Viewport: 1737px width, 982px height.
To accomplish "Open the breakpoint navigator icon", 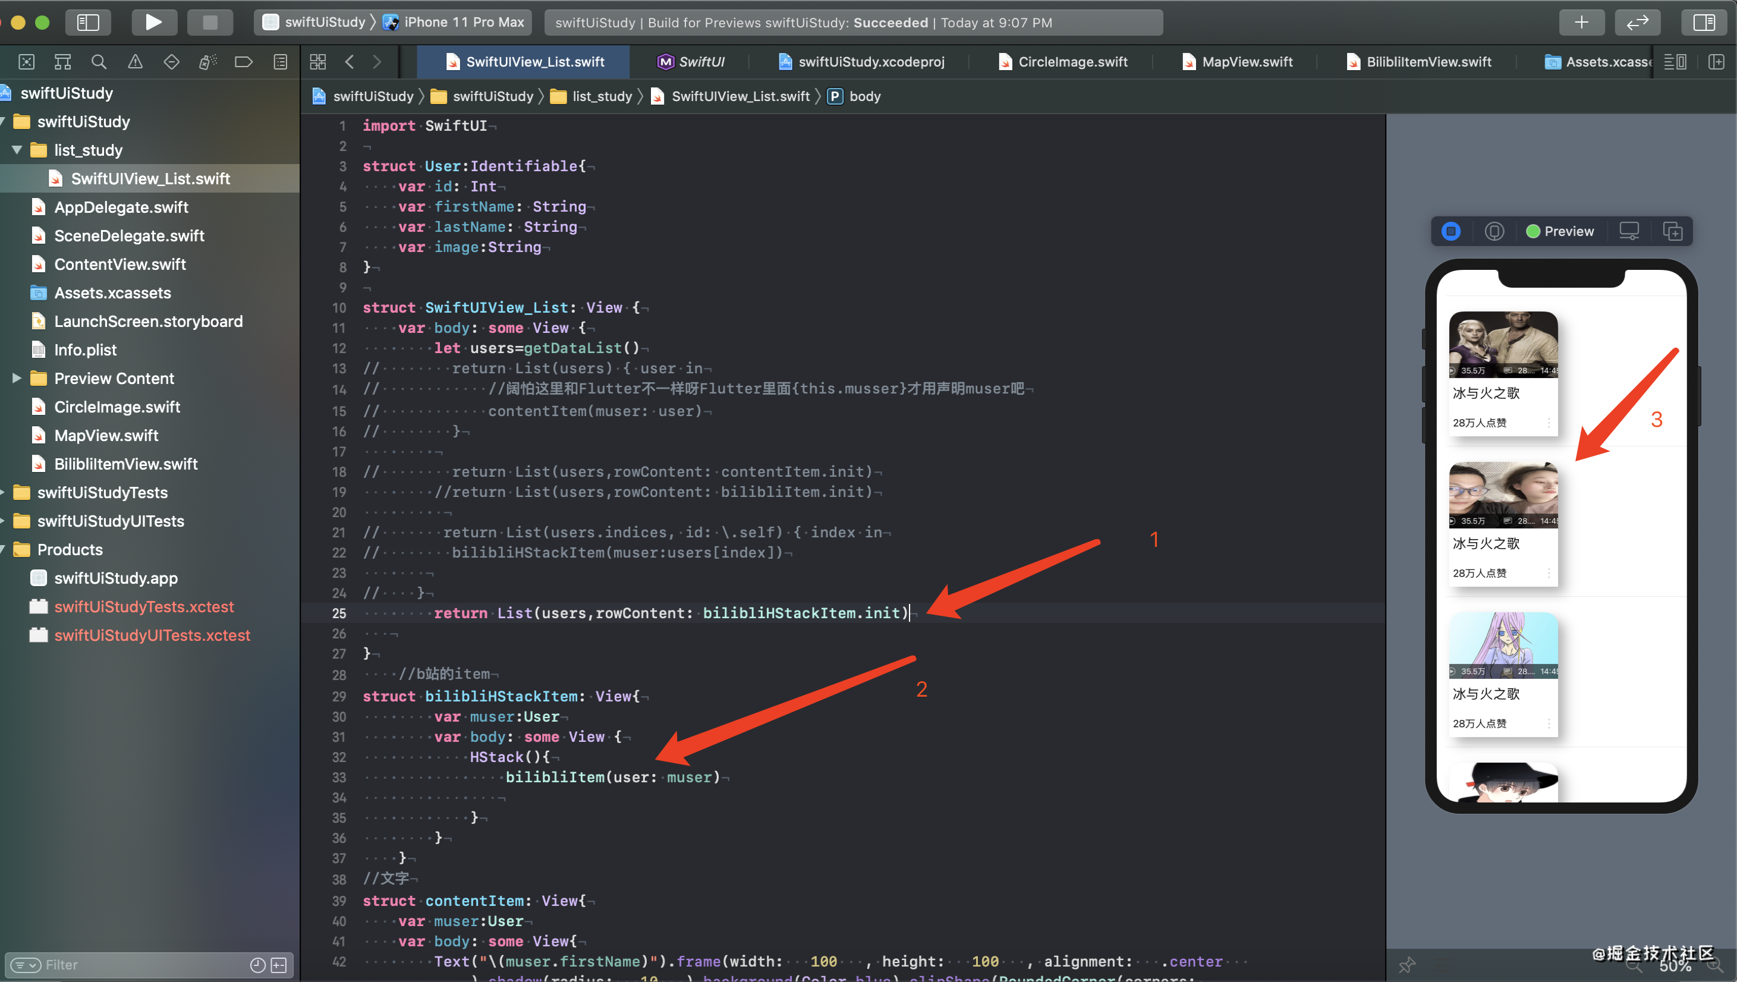I will click(243, 62).
